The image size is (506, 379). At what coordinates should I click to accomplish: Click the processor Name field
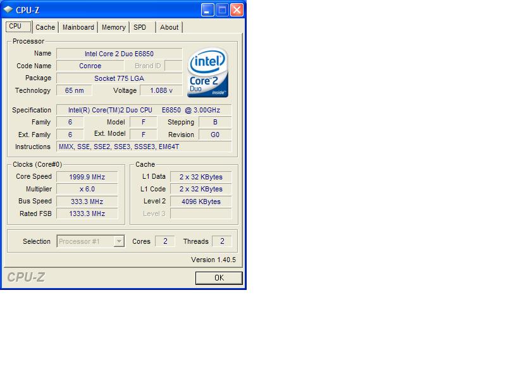pos(119,54)
